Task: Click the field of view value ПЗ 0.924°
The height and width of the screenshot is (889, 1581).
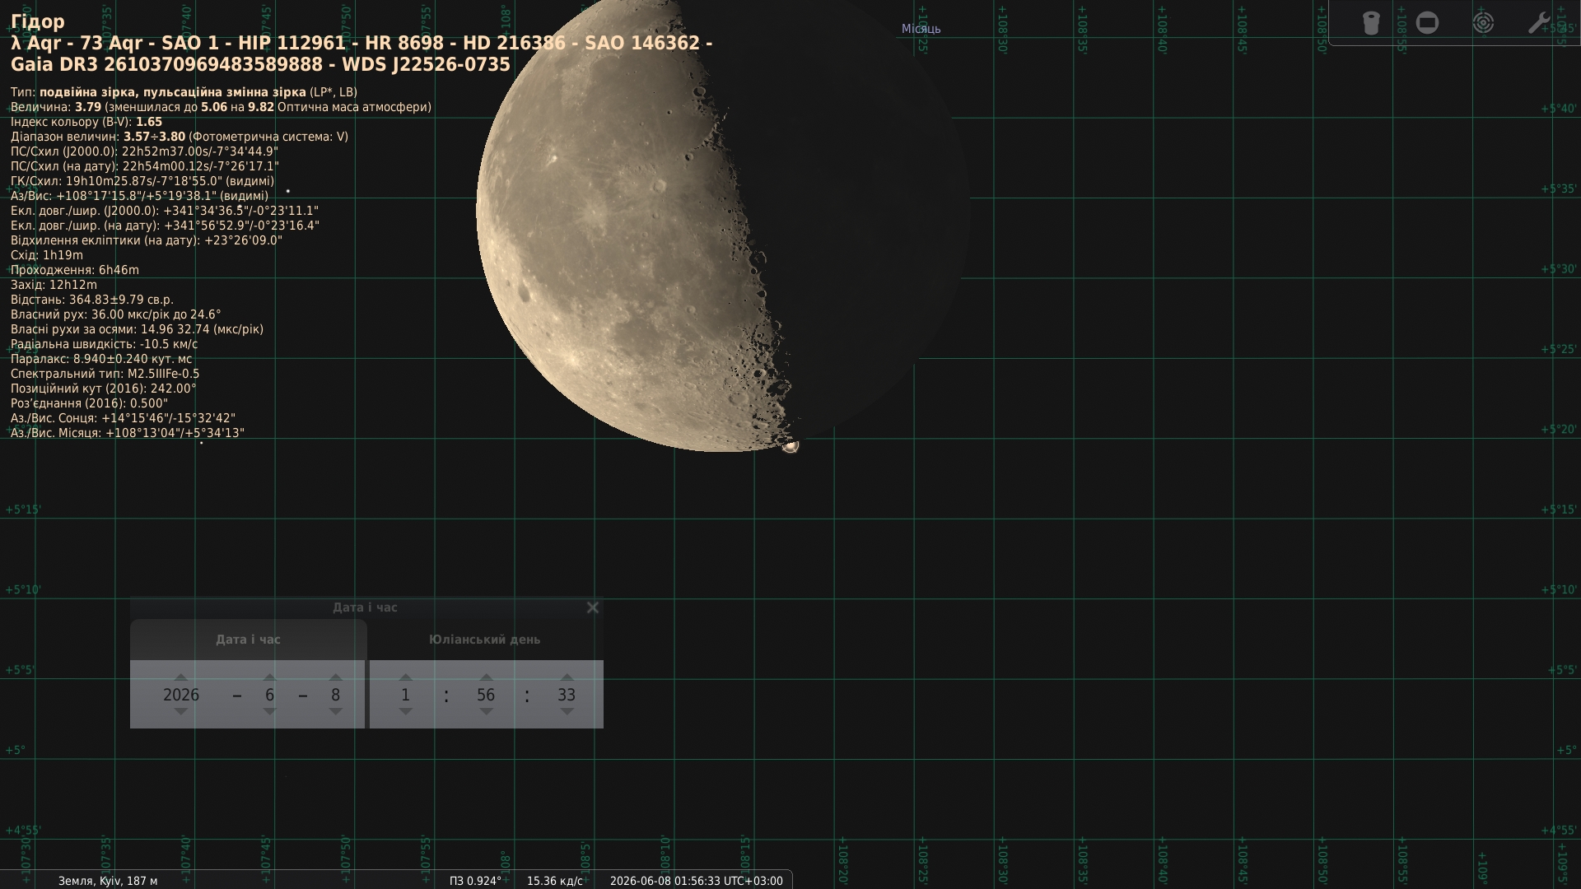Action: pyautogui.click(x=475, y=881)
